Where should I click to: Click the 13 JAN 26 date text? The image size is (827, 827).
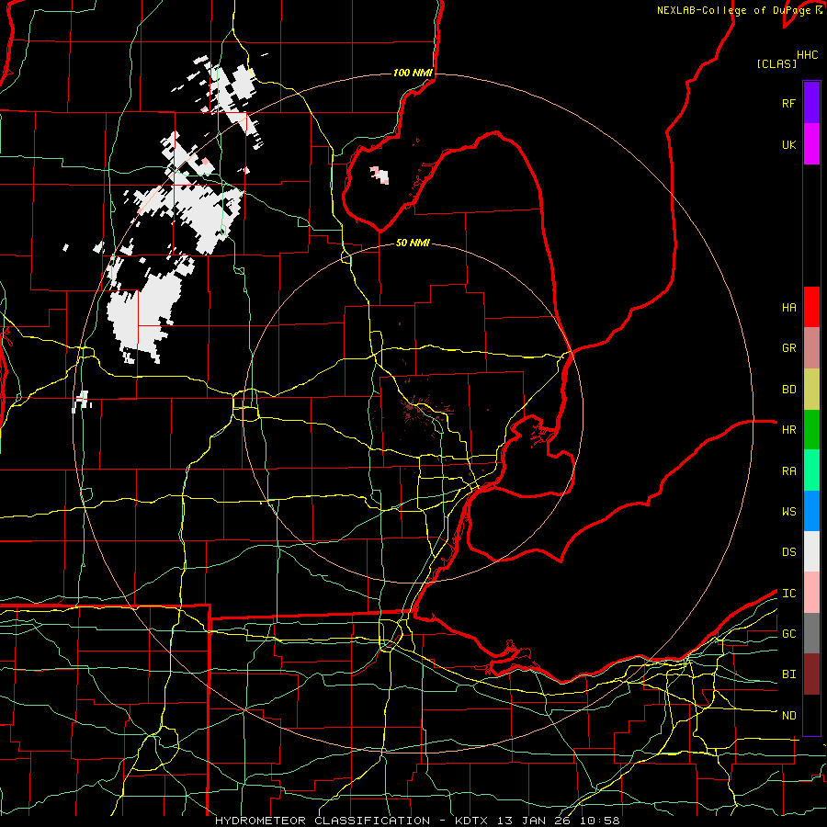pos(534,821)
